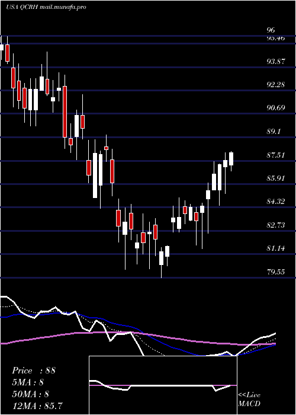Viewport: 296px width, 415px height.
Task: Click the long red candle crossing 90.69
Action: point(65,111)
